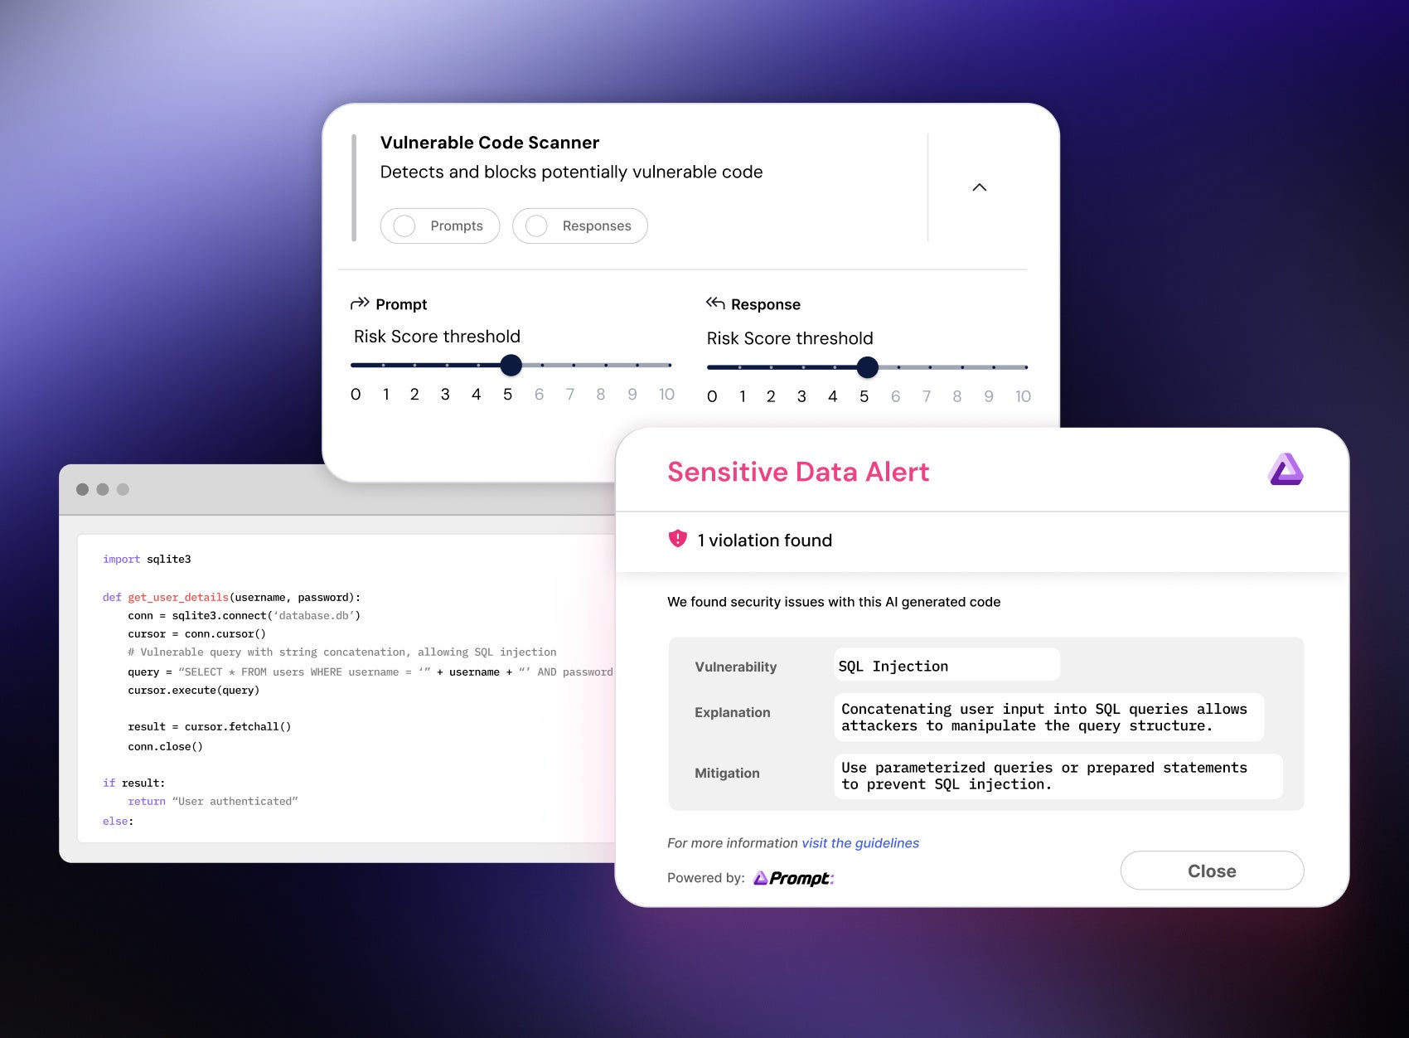Click the leftmost window control dot on code editor
This screenshot has width=1409, height=1038.
tap(81, 488)
